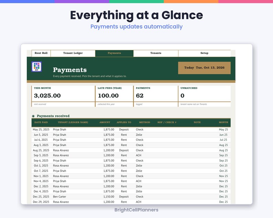Select the Jul 6, 2025 date cell
273x218 pixels.
pyautogui.click(x=41, y=140)
